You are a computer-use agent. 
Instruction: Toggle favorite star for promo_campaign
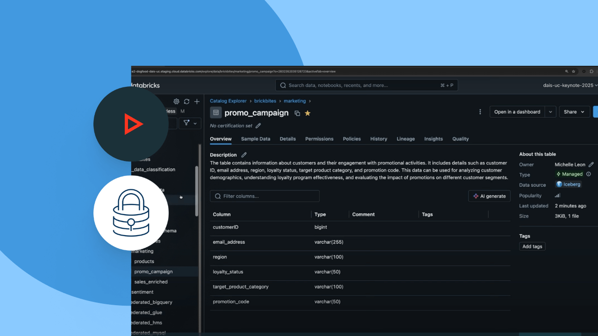tap(307, 113)
